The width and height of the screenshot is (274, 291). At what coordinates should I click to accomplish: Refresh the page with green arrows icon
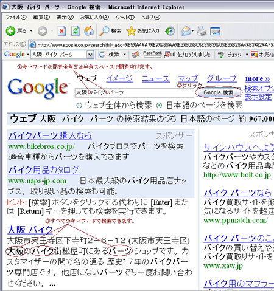[76, 31]
